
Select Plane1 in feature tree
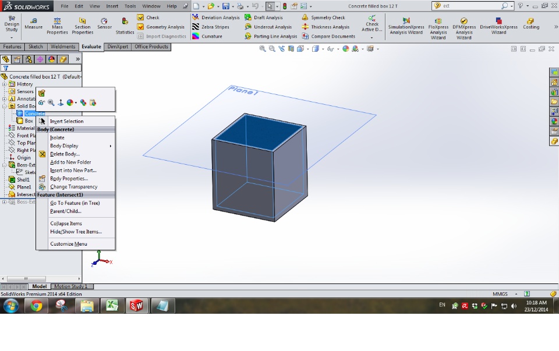coord(20,187)
